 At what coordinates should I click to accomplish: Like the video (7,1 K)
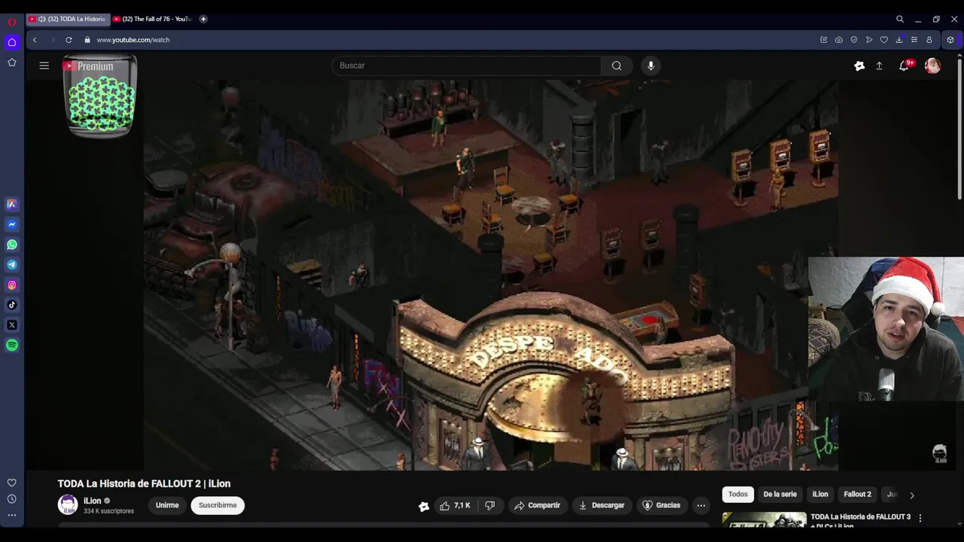click(455, 505)
